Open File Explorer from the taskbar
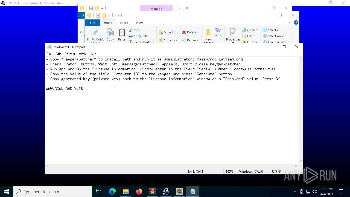The width and height of the screenshot is (350, 197). pyautogui.click(x=126, y=192)
